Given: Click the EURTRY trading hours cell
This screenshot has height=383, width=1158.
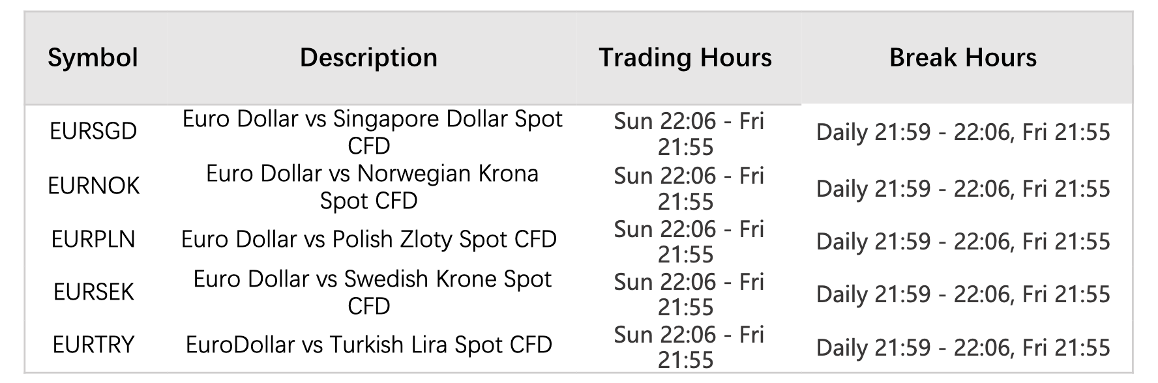Looking at the screenshot, I should (x=688, y=347).
